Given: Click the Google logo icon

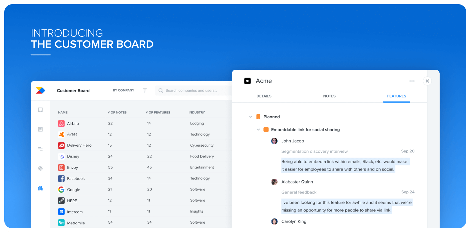Looking at the screenshot, I should coord(61,190).
